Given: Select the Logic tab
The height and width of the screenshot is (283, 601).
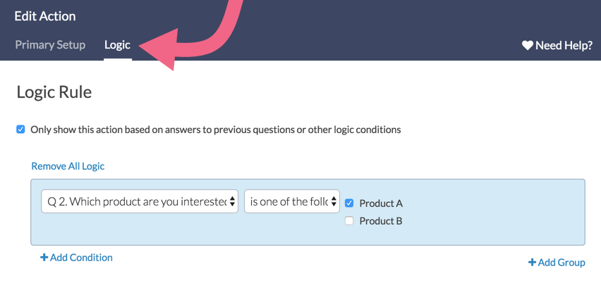Looking at the screenshot, I should [117, 44].
